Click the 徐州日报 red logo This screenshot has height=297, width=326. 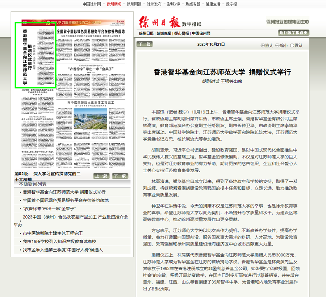coord(159,22)
